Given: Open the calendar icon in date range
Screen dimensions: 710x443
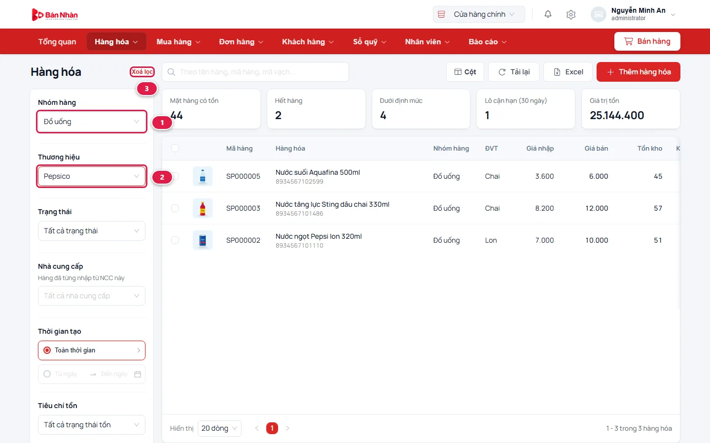Looking at the screenshot, I should 138,374.
